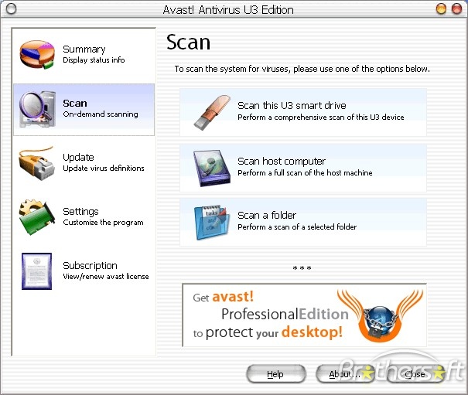The width and height of the screenshot is (468, 395).
Task: Click the Update network cable icon
Action: pyautogui.click(x=36, y=163)
